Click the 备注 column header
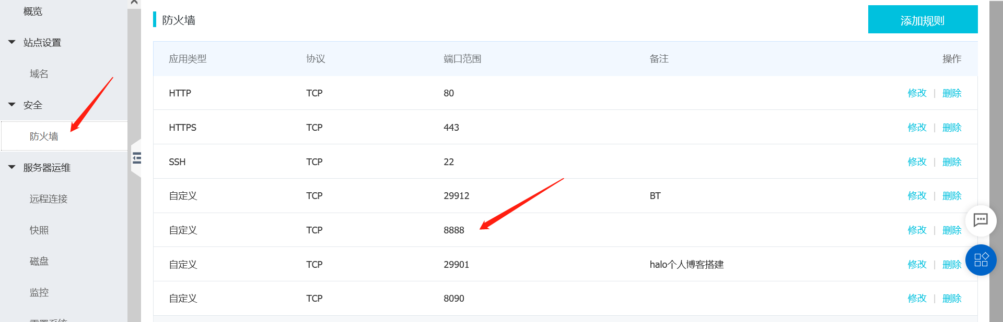This screenshot has width=1003, height=322. point(659,59)
